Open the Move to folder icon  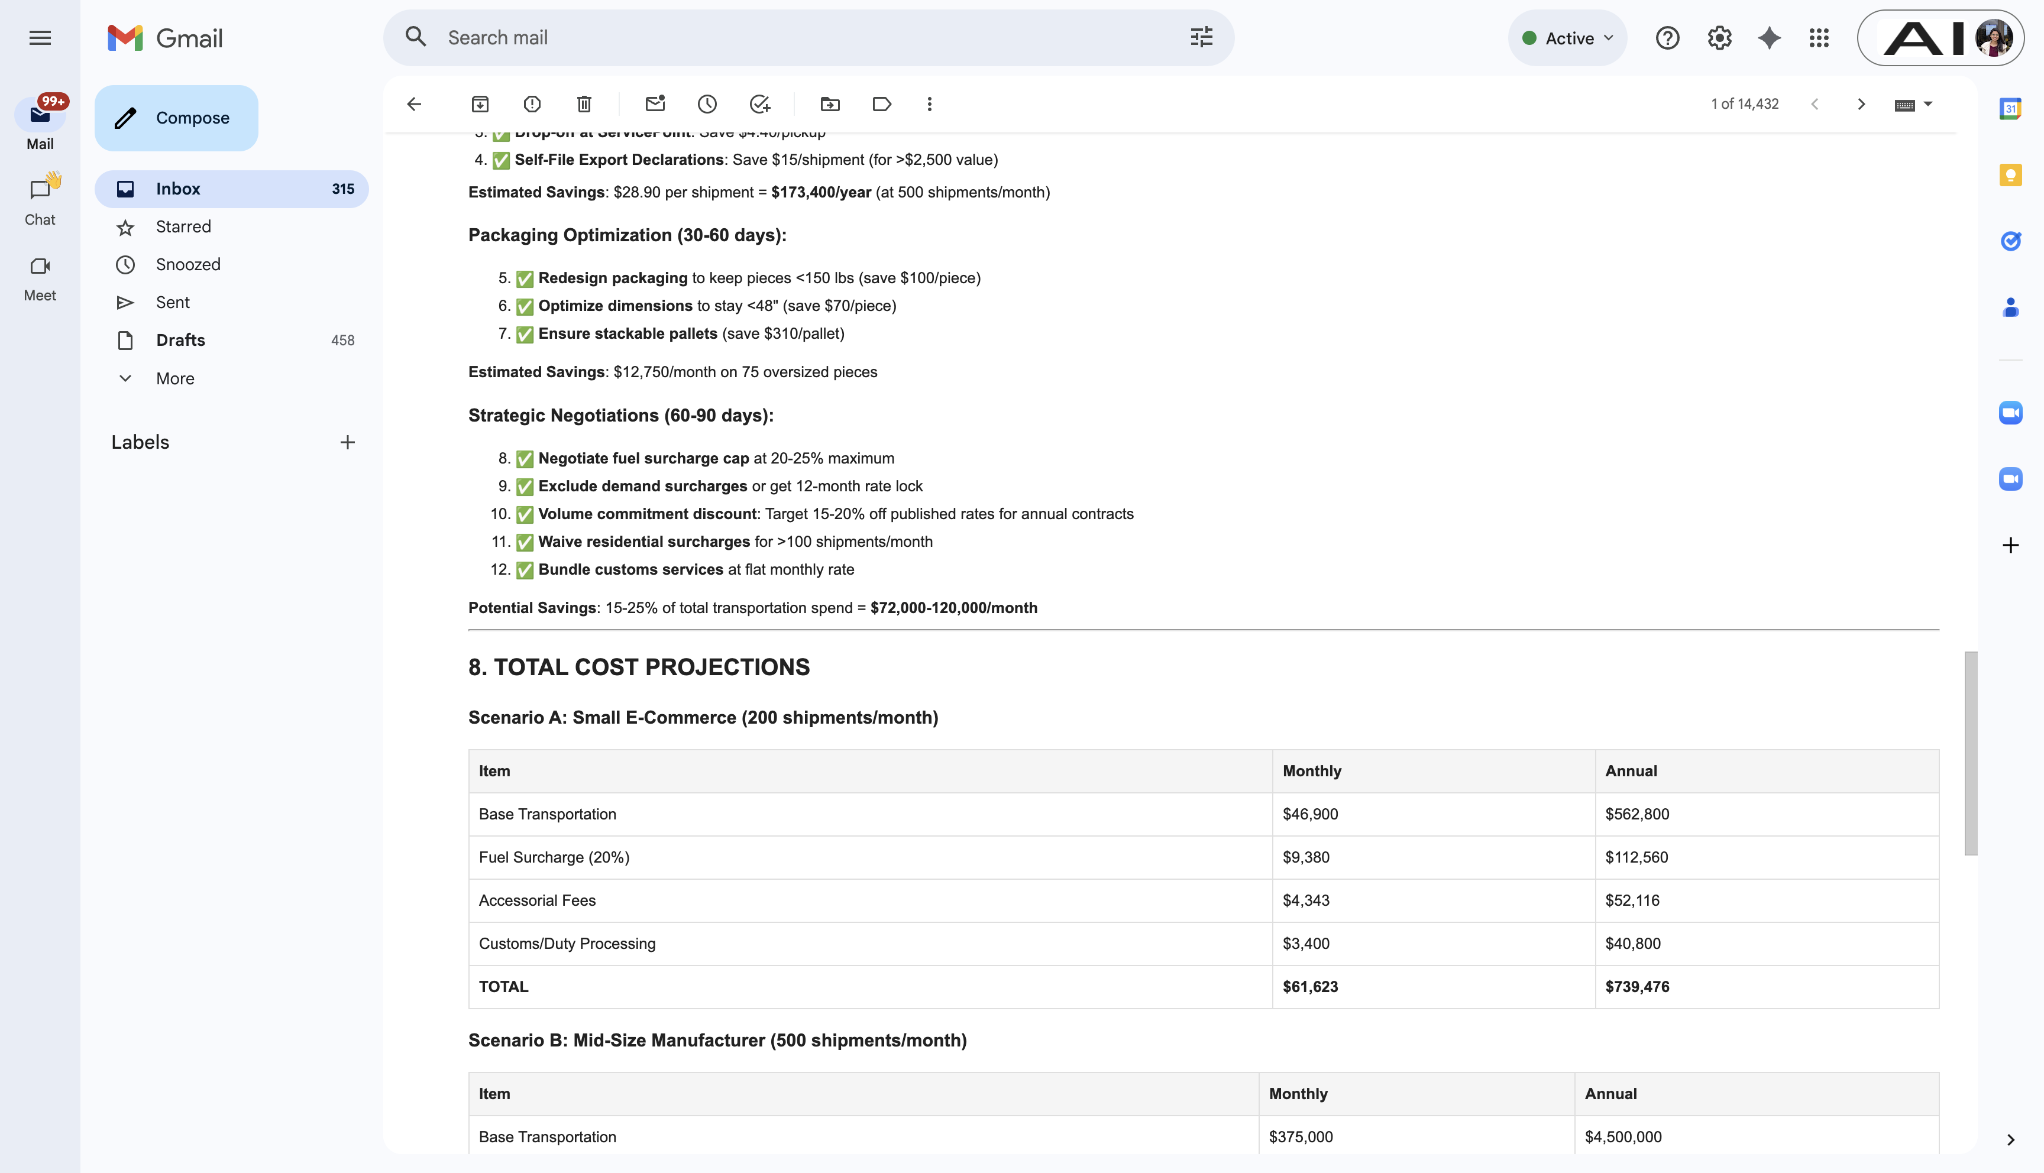830,104
